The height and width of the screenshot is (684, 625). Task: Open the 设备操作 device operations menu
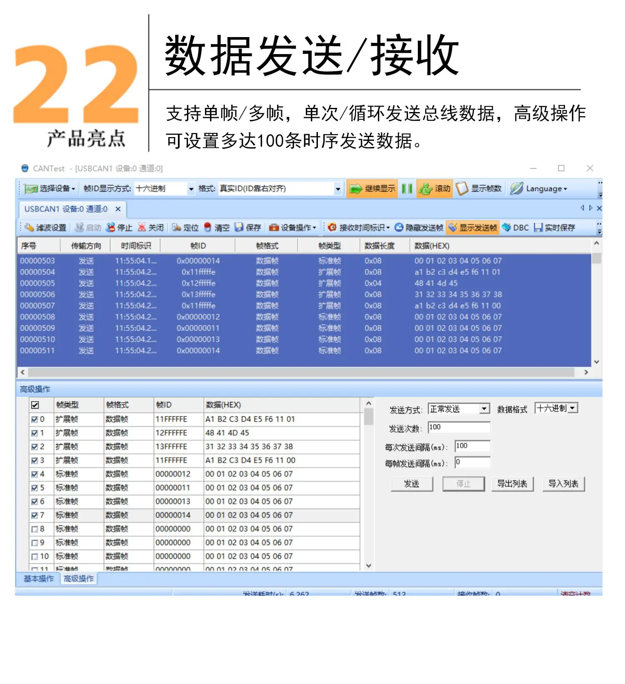[x=292, y=227]
